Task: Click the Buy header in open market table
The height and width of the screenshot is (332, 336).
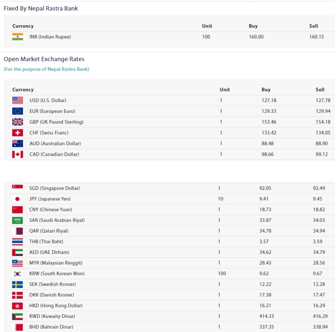Action: pos(266,90)
